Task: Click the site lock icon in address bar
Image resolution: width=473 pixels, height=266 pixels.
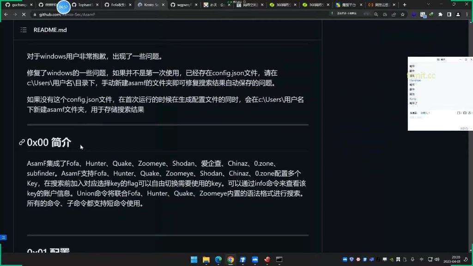Action: pos(35,14)
